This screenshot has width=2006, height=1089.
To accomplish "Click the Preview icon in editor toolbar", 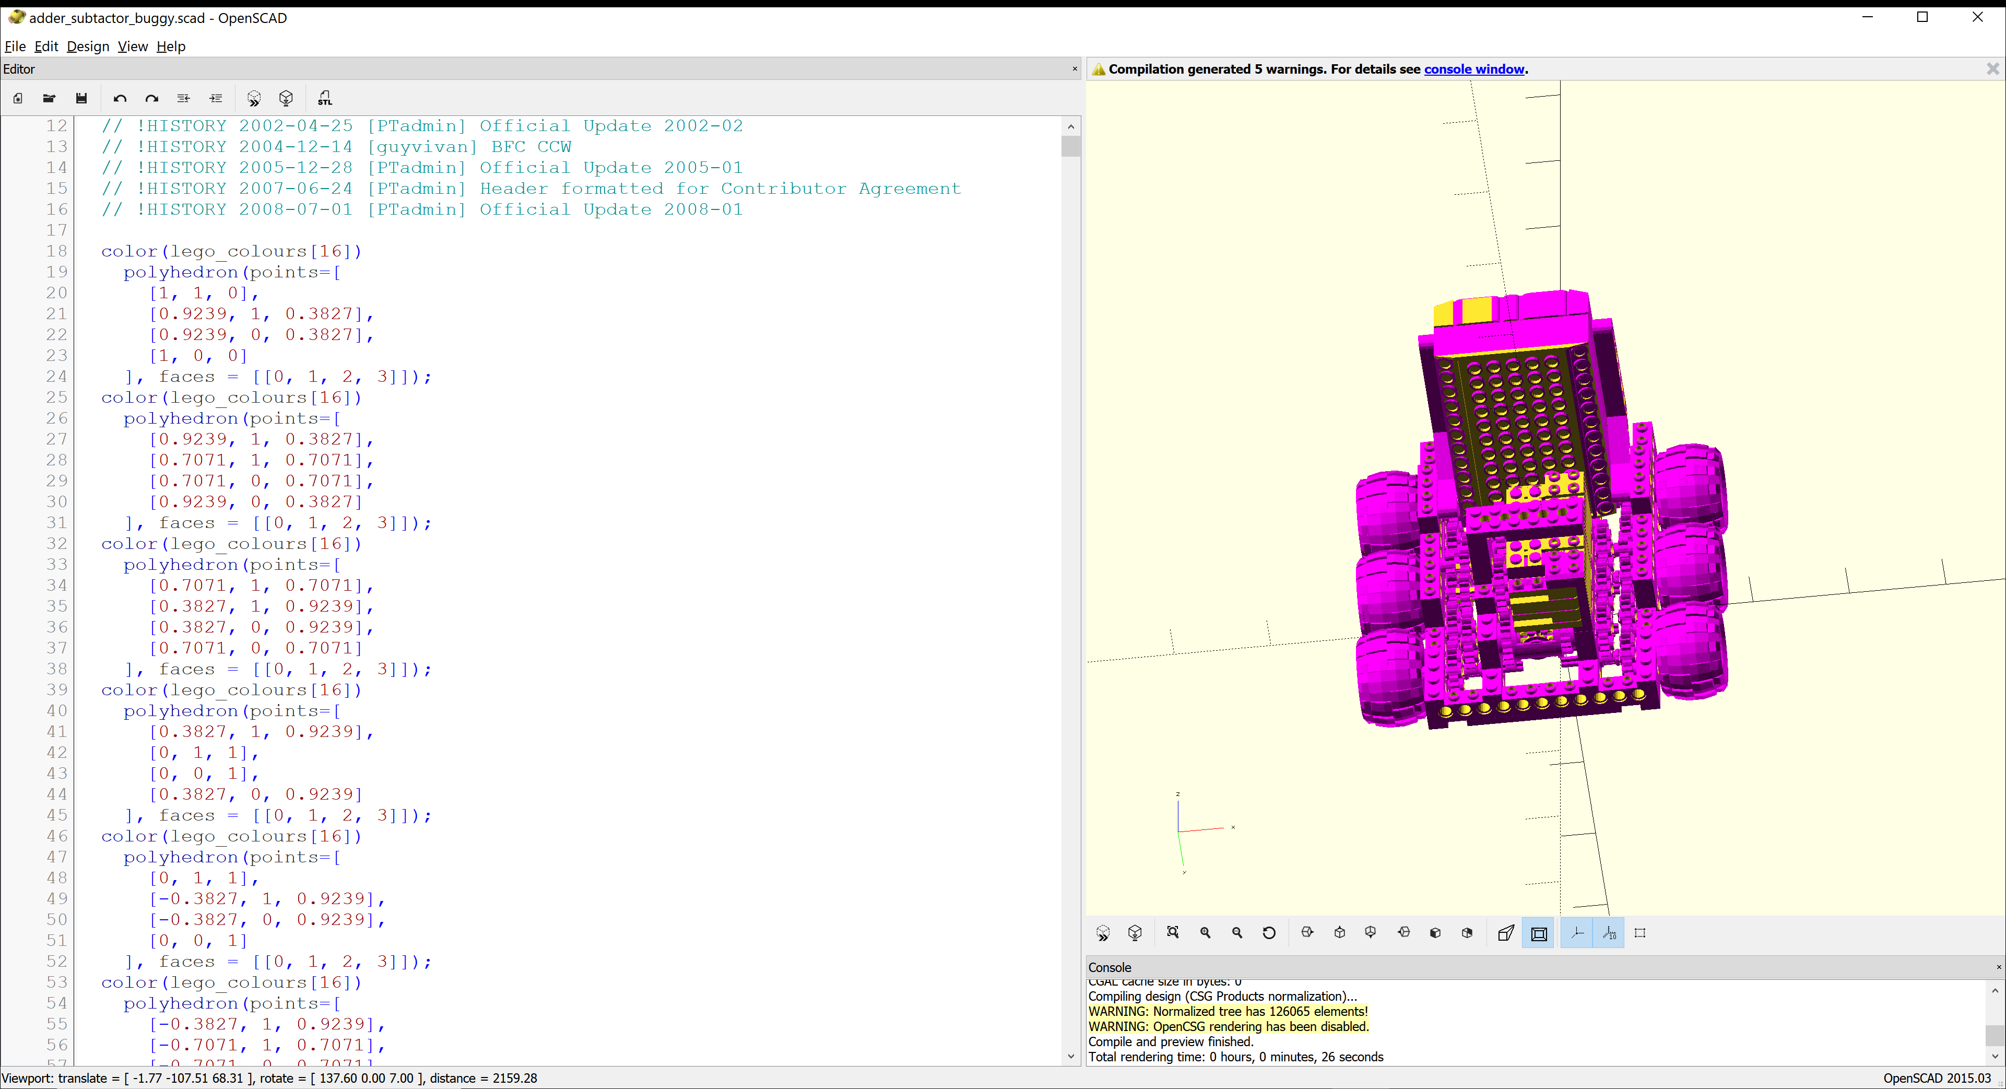I will pos(254,98).
